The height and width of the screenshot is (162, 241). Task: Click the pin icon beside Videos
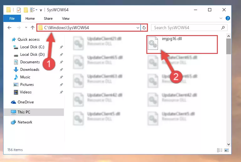(61, 92)
